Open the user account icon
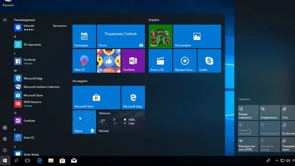The width and height of the screenshot is (295, 166). (5, 128)
